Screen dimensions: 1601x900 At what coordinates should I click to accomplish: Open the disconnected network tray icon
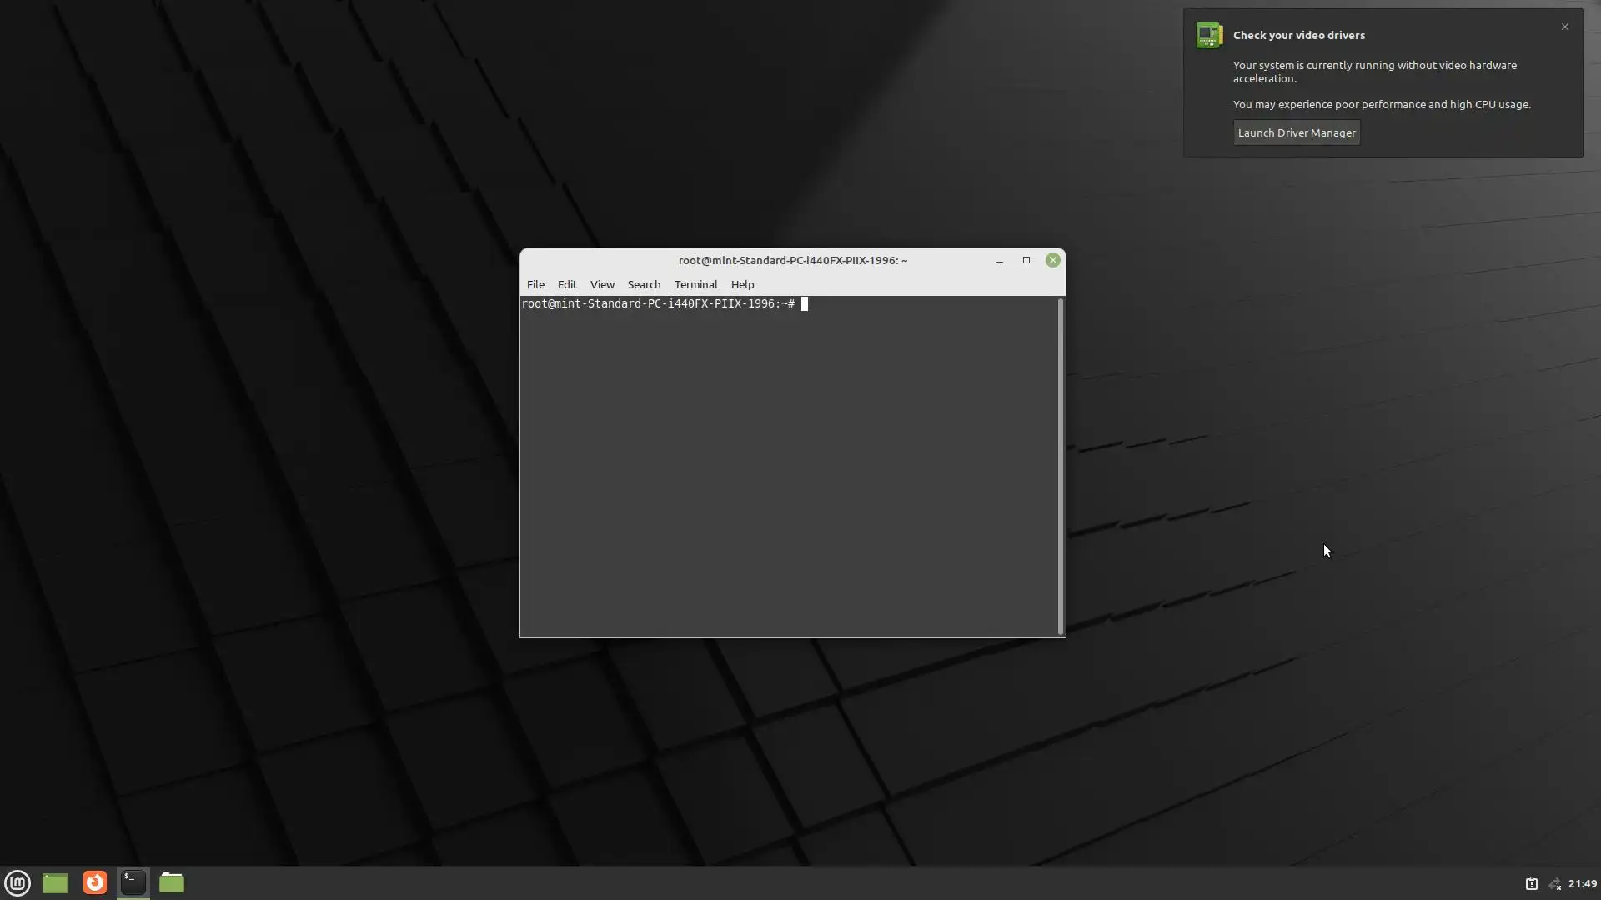(1554, 884)
